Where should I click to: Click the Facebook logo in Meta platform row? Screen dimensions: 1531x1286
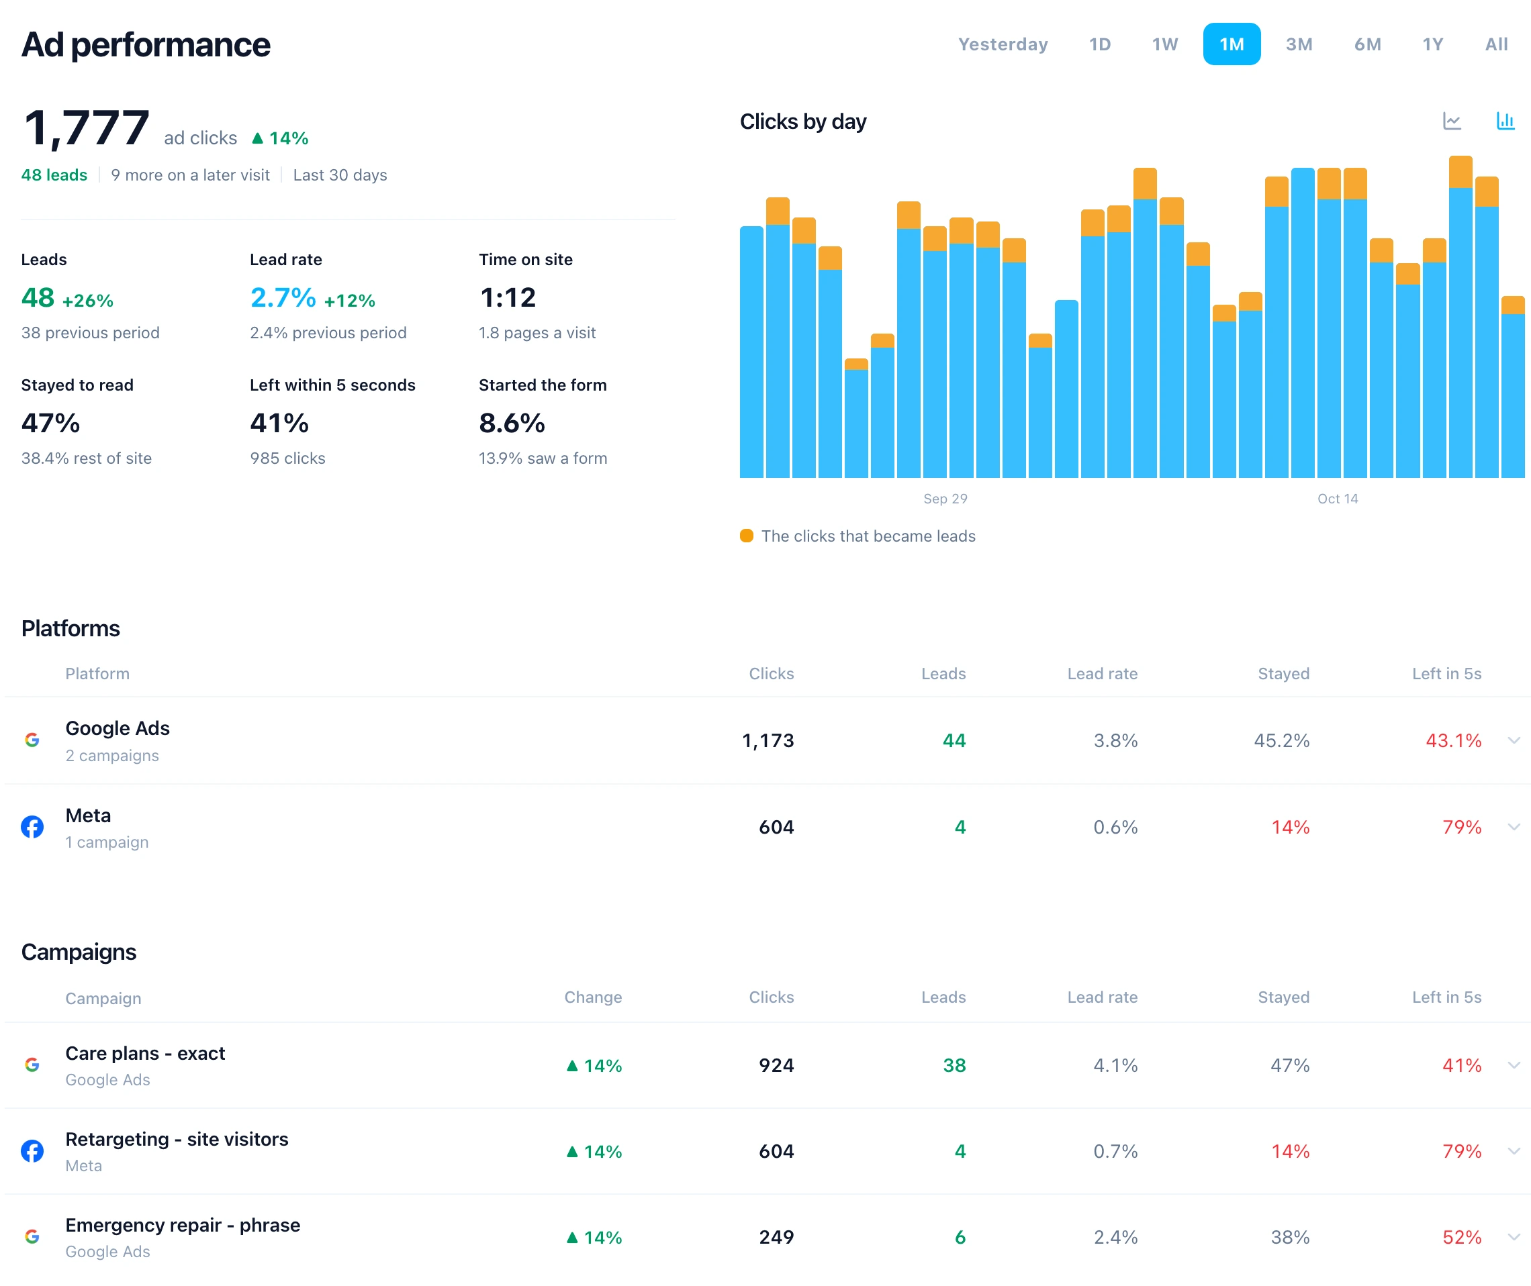click(x=32, y=827)
